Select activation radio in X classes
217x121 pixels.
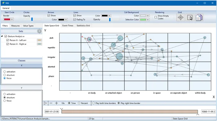tap(5, 72)
